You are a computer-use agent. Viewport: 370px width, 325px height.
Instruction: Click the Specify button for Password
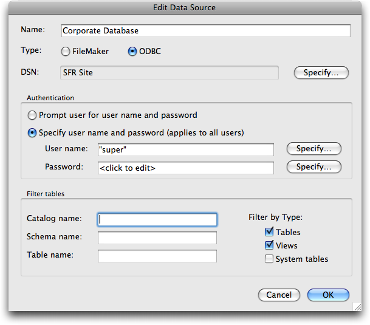[x=314, y=167]
